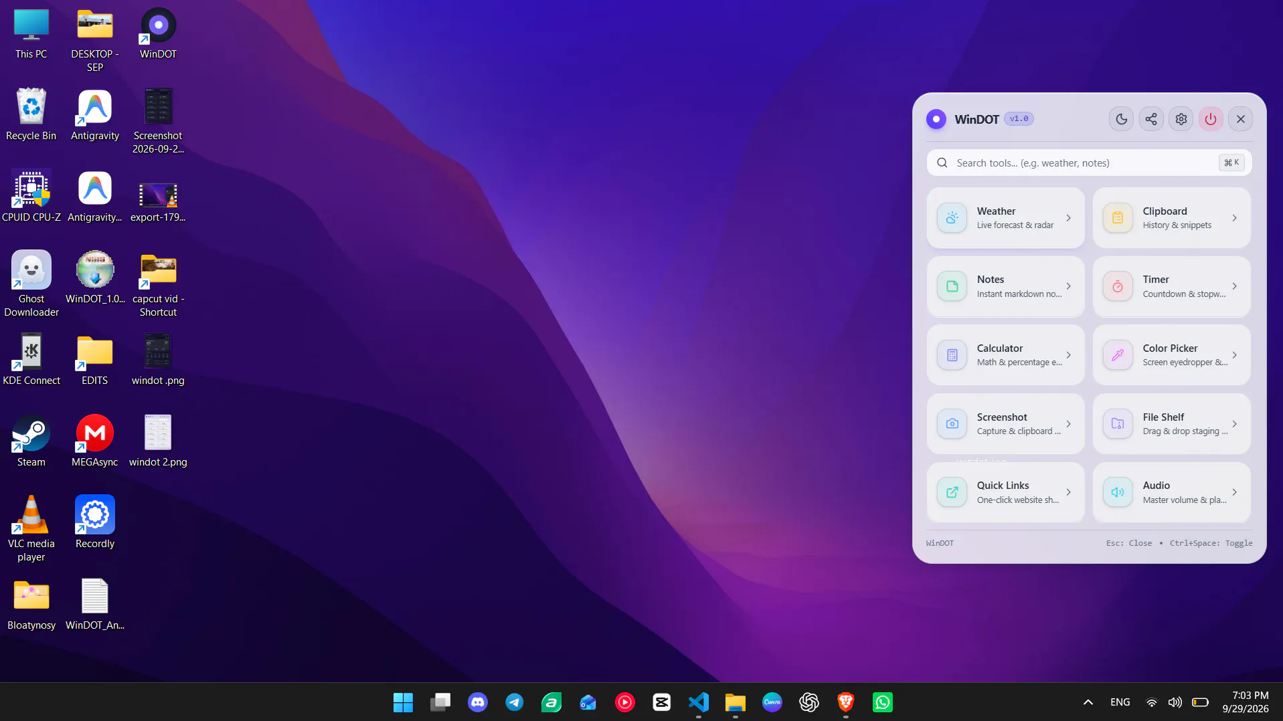Select the CPUID CPU-Z desktop icon
This screenshot has height=721, width=1283.
tap(31, 197)
